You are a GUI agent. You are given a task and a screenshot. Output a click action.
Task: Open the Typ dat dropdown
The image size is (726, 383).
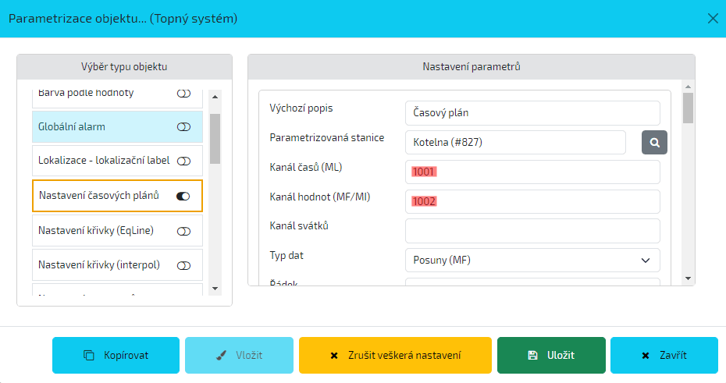tap(532, 260)
